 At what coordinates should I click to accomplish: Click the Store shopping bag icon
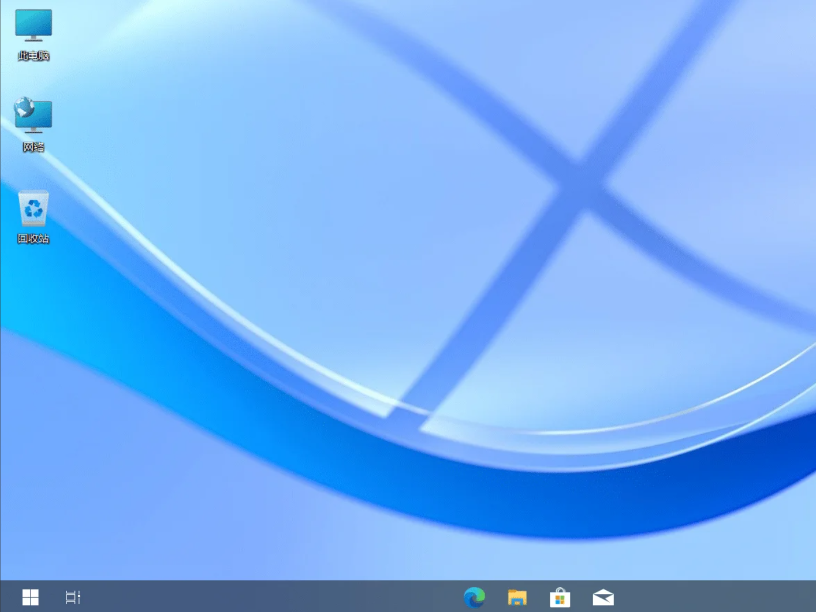click(x=560, y=597)
